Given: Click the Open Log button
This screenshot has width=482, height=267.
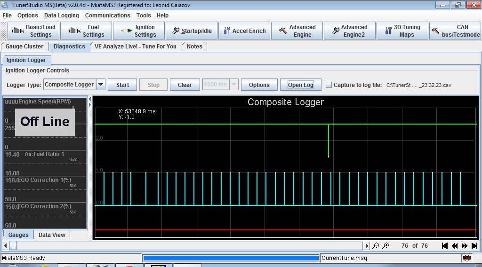Looking at the screenshot, I should coord(301,85).
